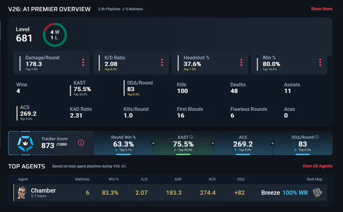
Task: Click the ACS 269.2 score segment
Action: pos(243,143)
